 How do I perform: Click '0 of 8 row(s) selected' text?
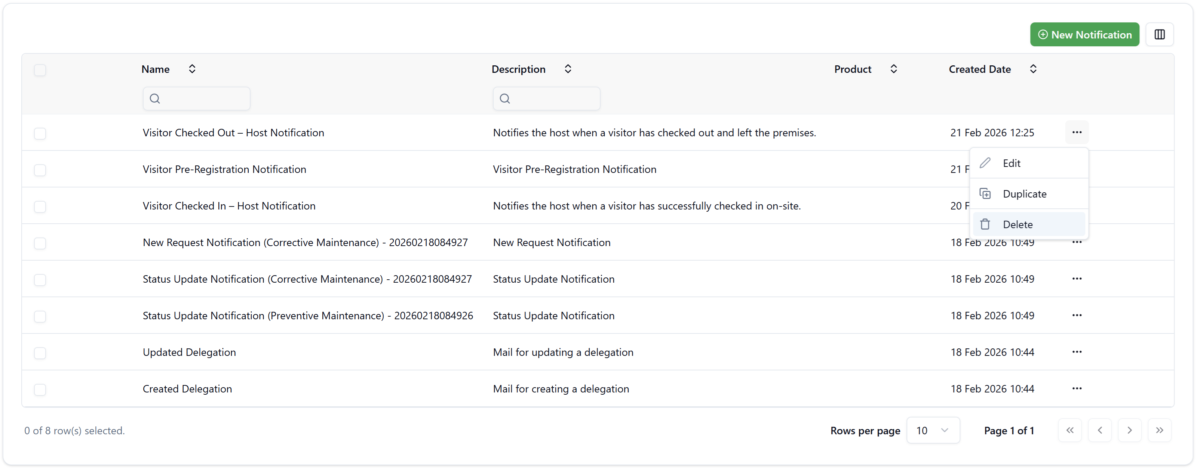click(x=74, y=431)
